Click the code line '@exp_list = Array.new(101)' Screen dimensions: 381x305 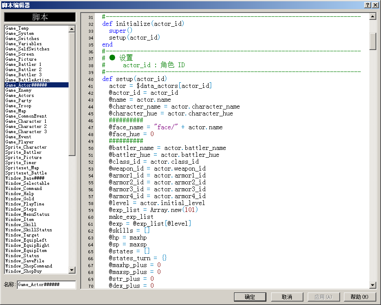pyautogui.click(x=153, y=210)
